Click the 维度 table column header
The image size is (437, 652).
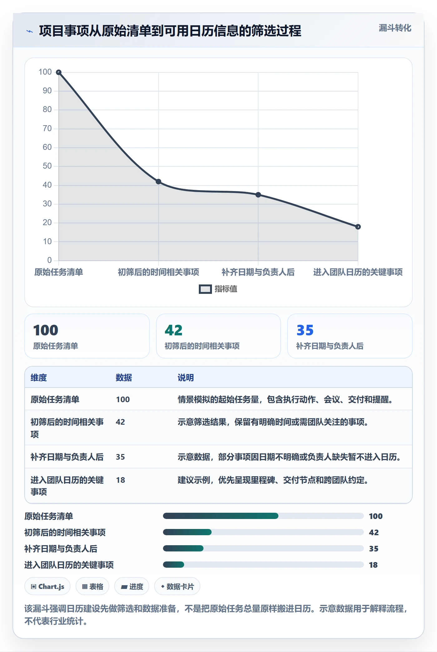click(39, 378)
